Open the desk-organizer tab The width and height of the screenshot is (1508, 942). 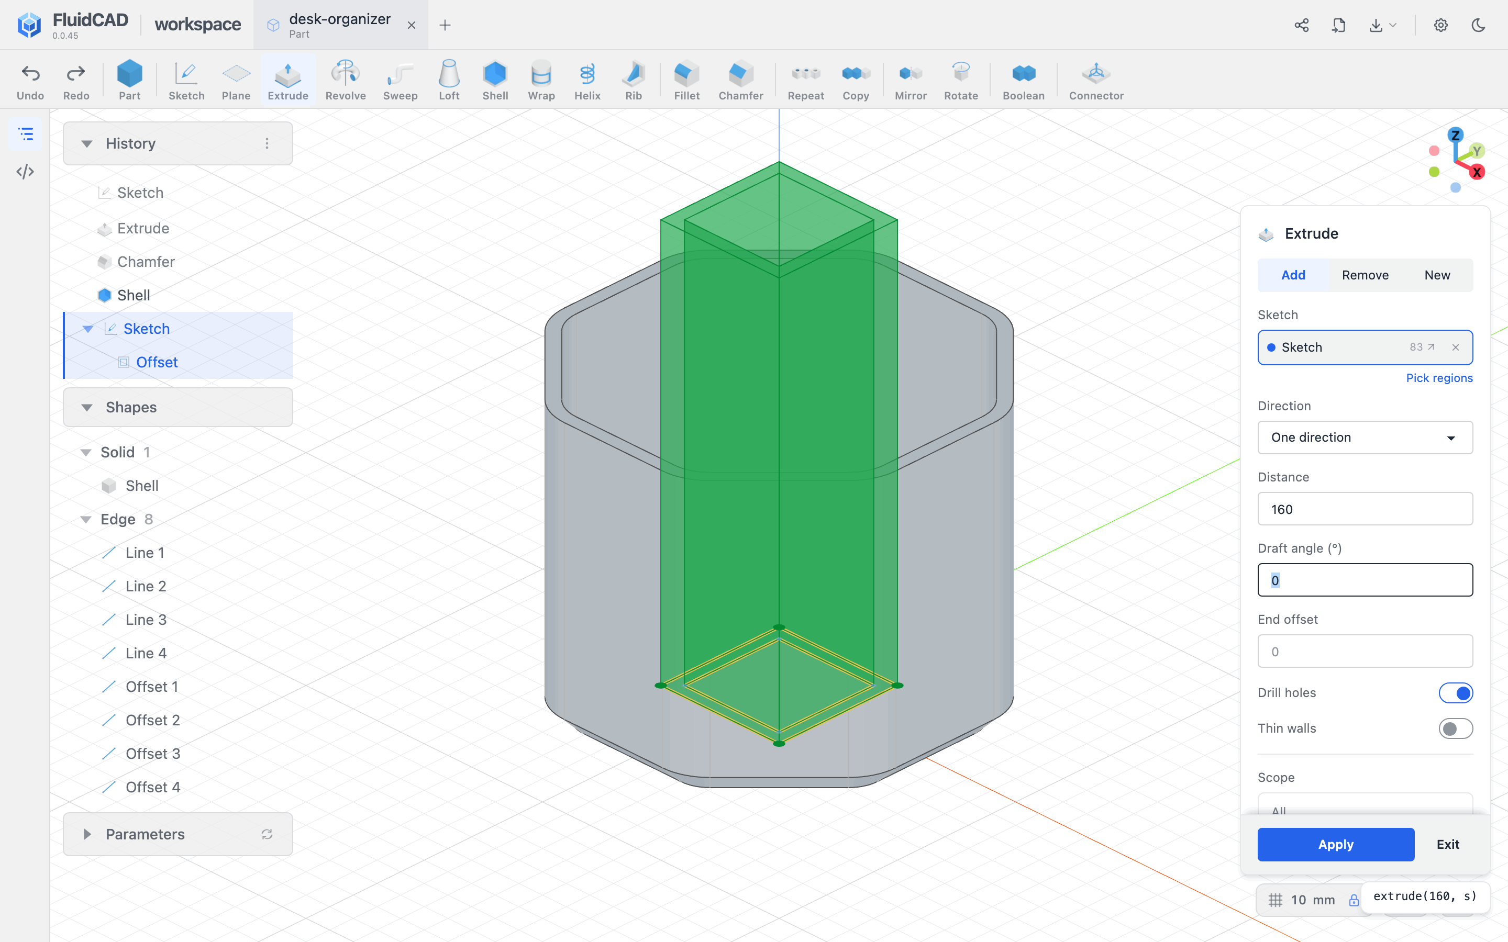(x=340, y=25)
